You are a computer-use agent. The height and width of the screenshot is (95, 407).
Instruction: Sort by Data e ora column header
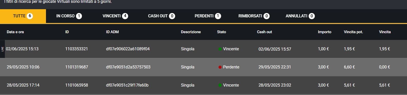(x=15, y=32)
